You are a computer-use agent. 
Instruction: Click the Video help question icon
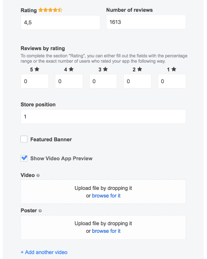tap(38, 175)
